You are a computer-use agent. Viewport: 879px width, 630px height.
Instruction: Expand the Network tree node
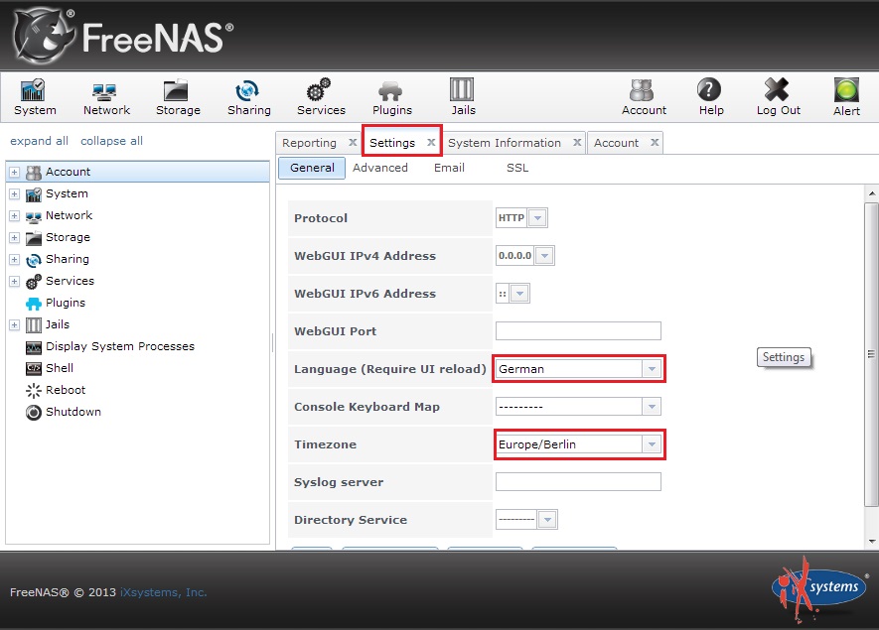pyautogui.click(x=15, y=215)
